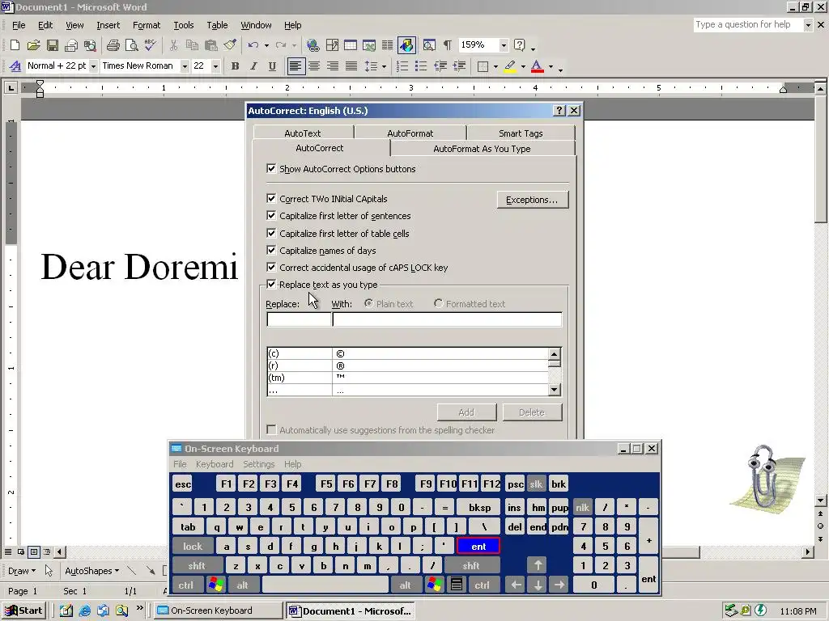Expand Highlight color dropdown arrow
Viewport: 829px width, 621px height.
pyautogui.click(x=523, y=66)
